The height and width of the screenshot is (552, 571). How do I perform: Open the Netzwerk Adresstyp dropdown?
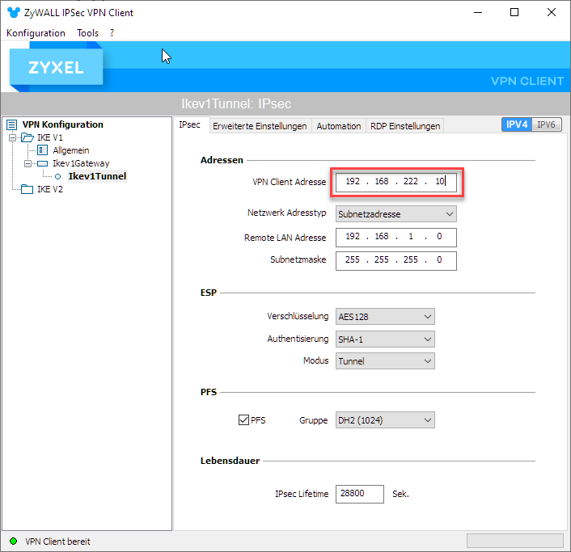coord(396,214)
